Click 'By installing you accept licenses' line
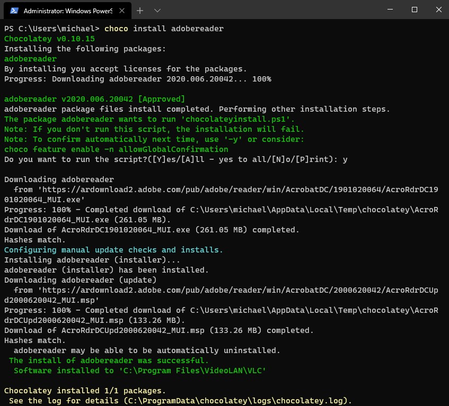449x406 pixels. pyautogui.click(x=126, y=69)
